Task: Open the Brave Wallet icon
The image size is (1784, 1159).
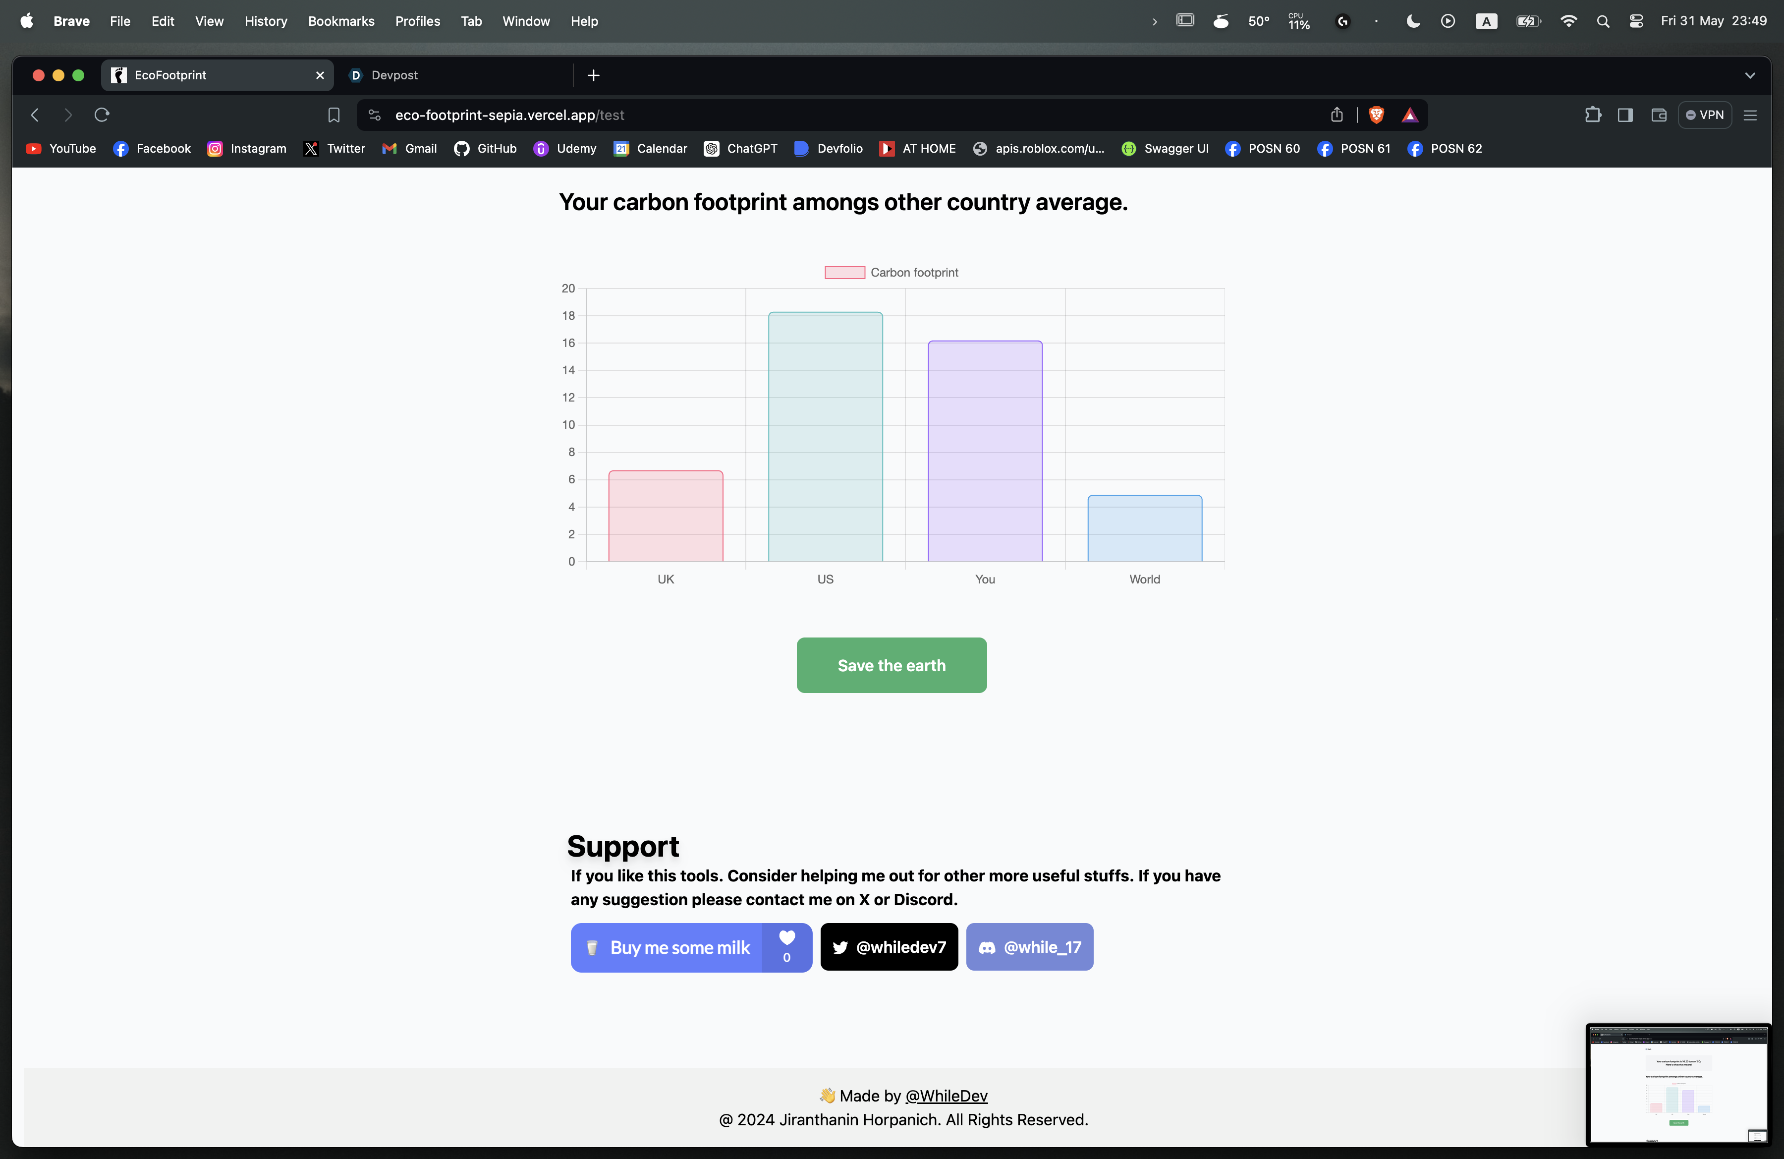Action: [1658, 115]
